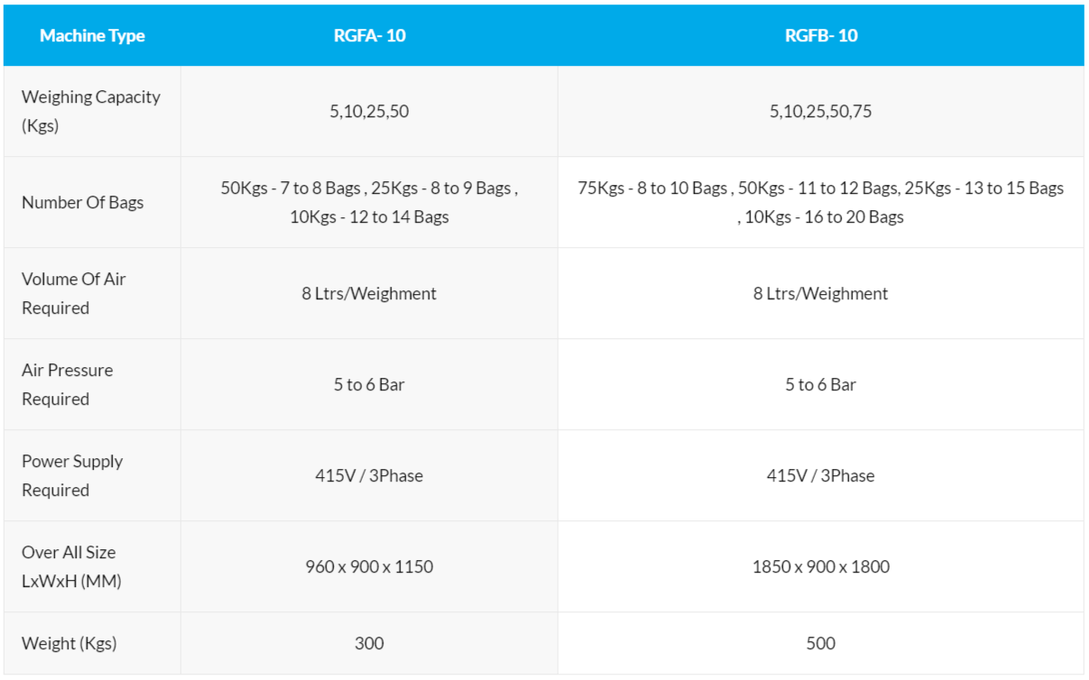Select the RGFA- 10 column header
The height and width of the screenshot is (680, 1089).
pyautogui.click(x=369, y=36)
